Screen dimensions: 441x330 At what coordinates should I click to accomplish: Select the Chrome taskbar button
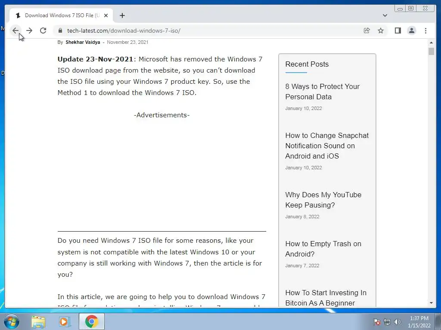tap(91, 321)
